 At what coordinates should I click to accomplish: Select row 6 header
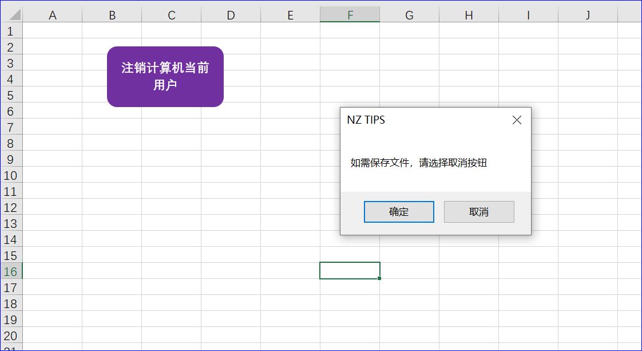tap(11, 111)
